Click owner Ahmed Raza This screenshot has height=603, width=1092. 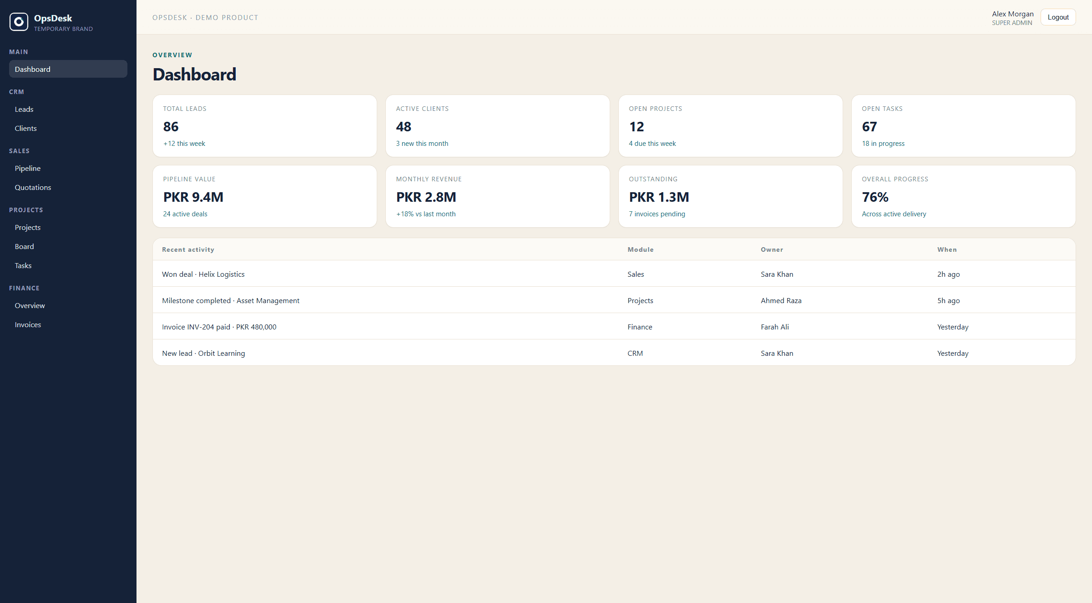coord(781,300)
